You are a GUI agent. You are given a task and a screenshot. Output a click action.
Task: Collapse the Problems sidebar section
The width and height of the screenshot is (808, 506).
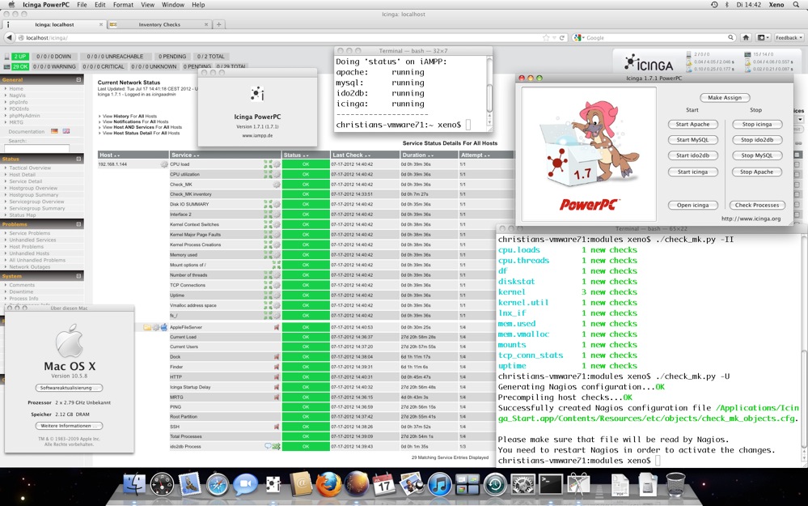tap(78, 224)
